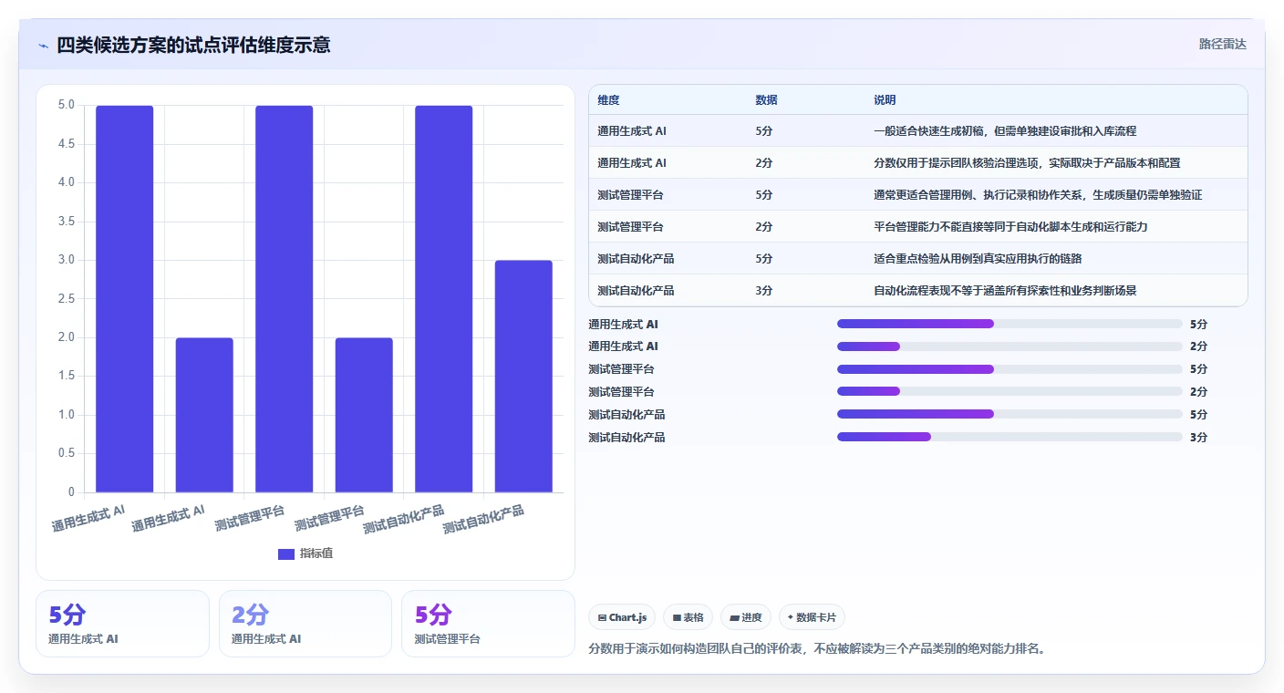Click the 5分 progress bar for 通用生成式 AI
Viewport: 1284px width, 693px height.
1010,324
